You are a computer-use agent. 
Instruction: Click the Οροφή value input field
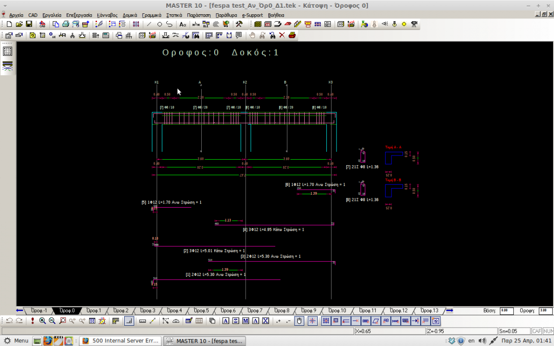tap(545, 310)
